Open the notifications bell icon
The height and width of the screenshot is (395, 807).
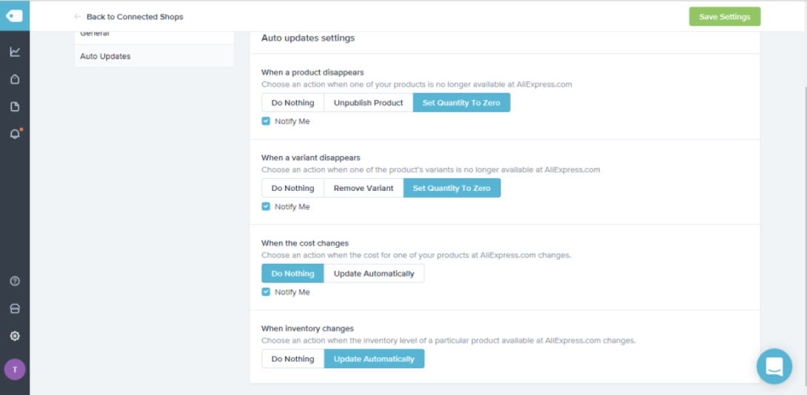point(15,134)
